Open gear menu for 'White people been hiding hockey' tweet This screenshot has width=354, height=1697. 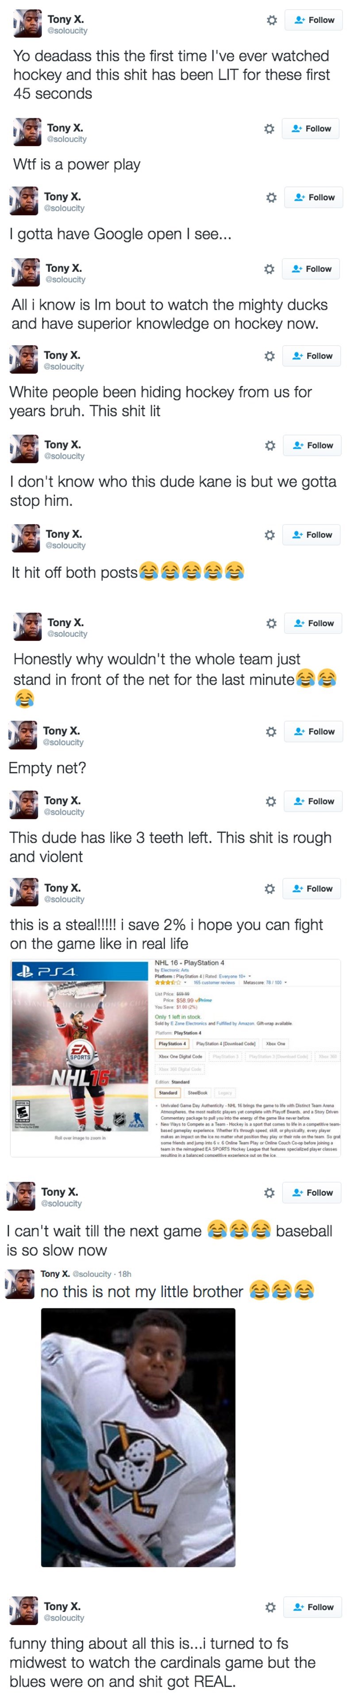pyautogui.click(x=269, y=356)
